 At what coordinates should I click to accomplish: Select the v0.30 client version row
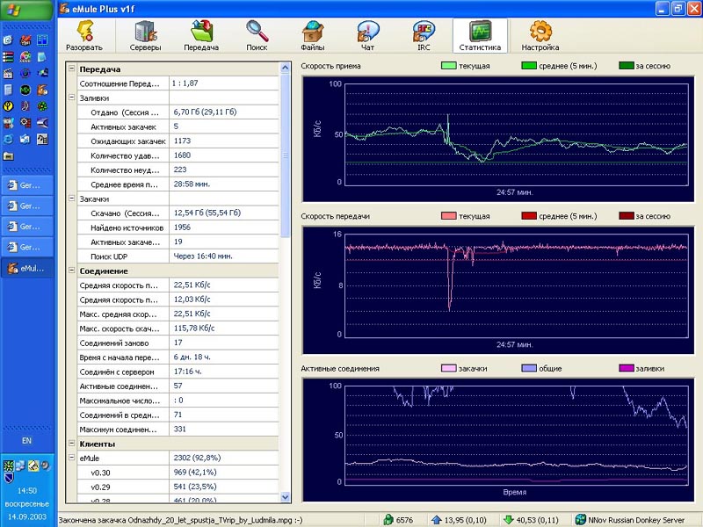[178, 473]
